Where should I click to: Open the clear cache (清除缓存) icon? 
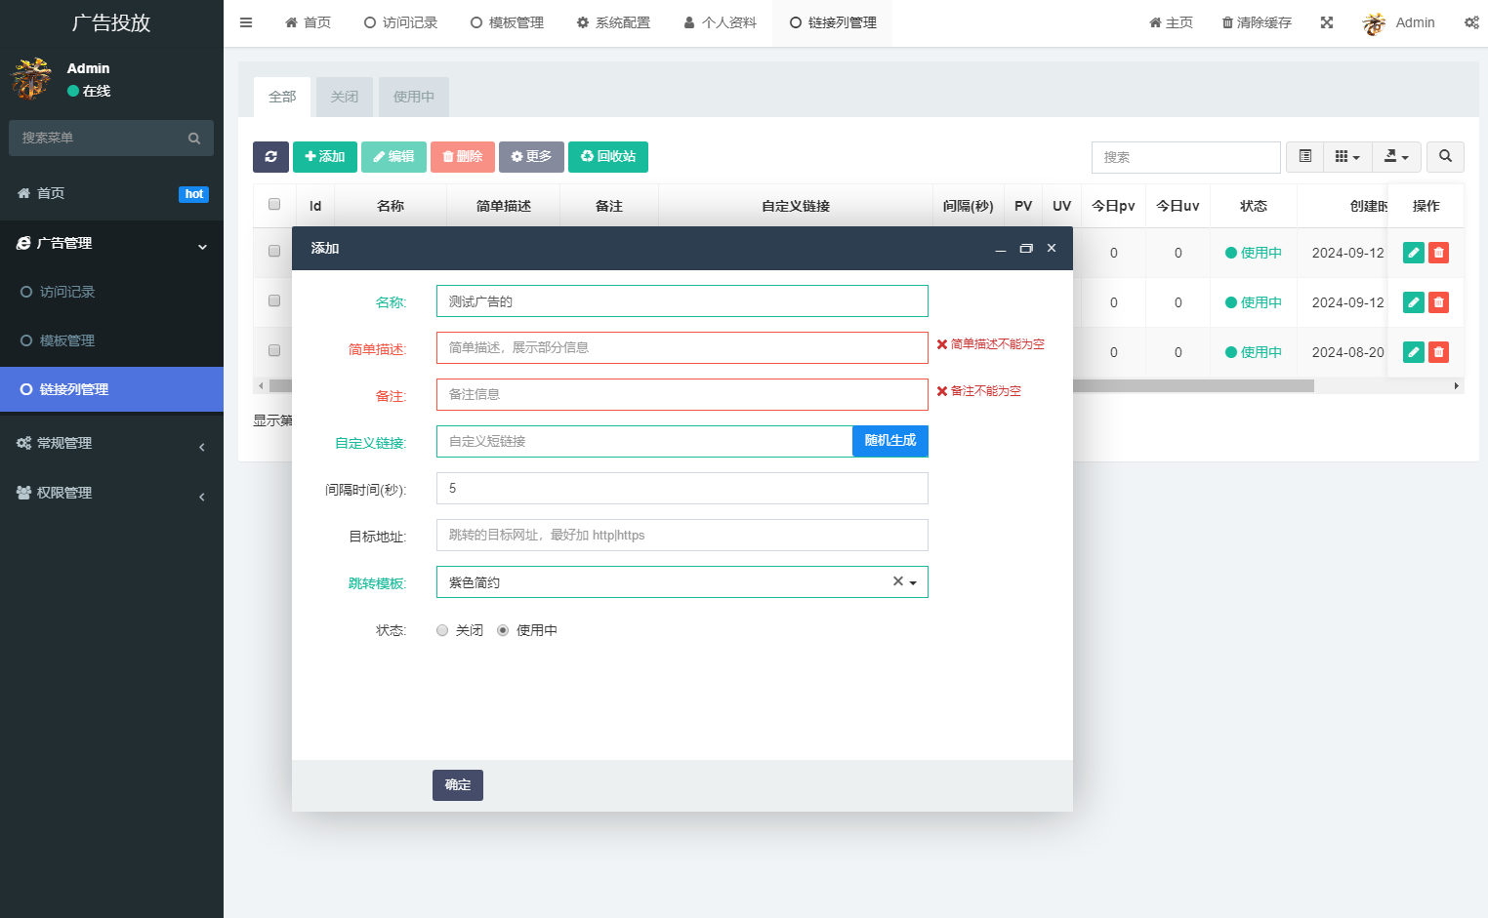point(1256,21)
